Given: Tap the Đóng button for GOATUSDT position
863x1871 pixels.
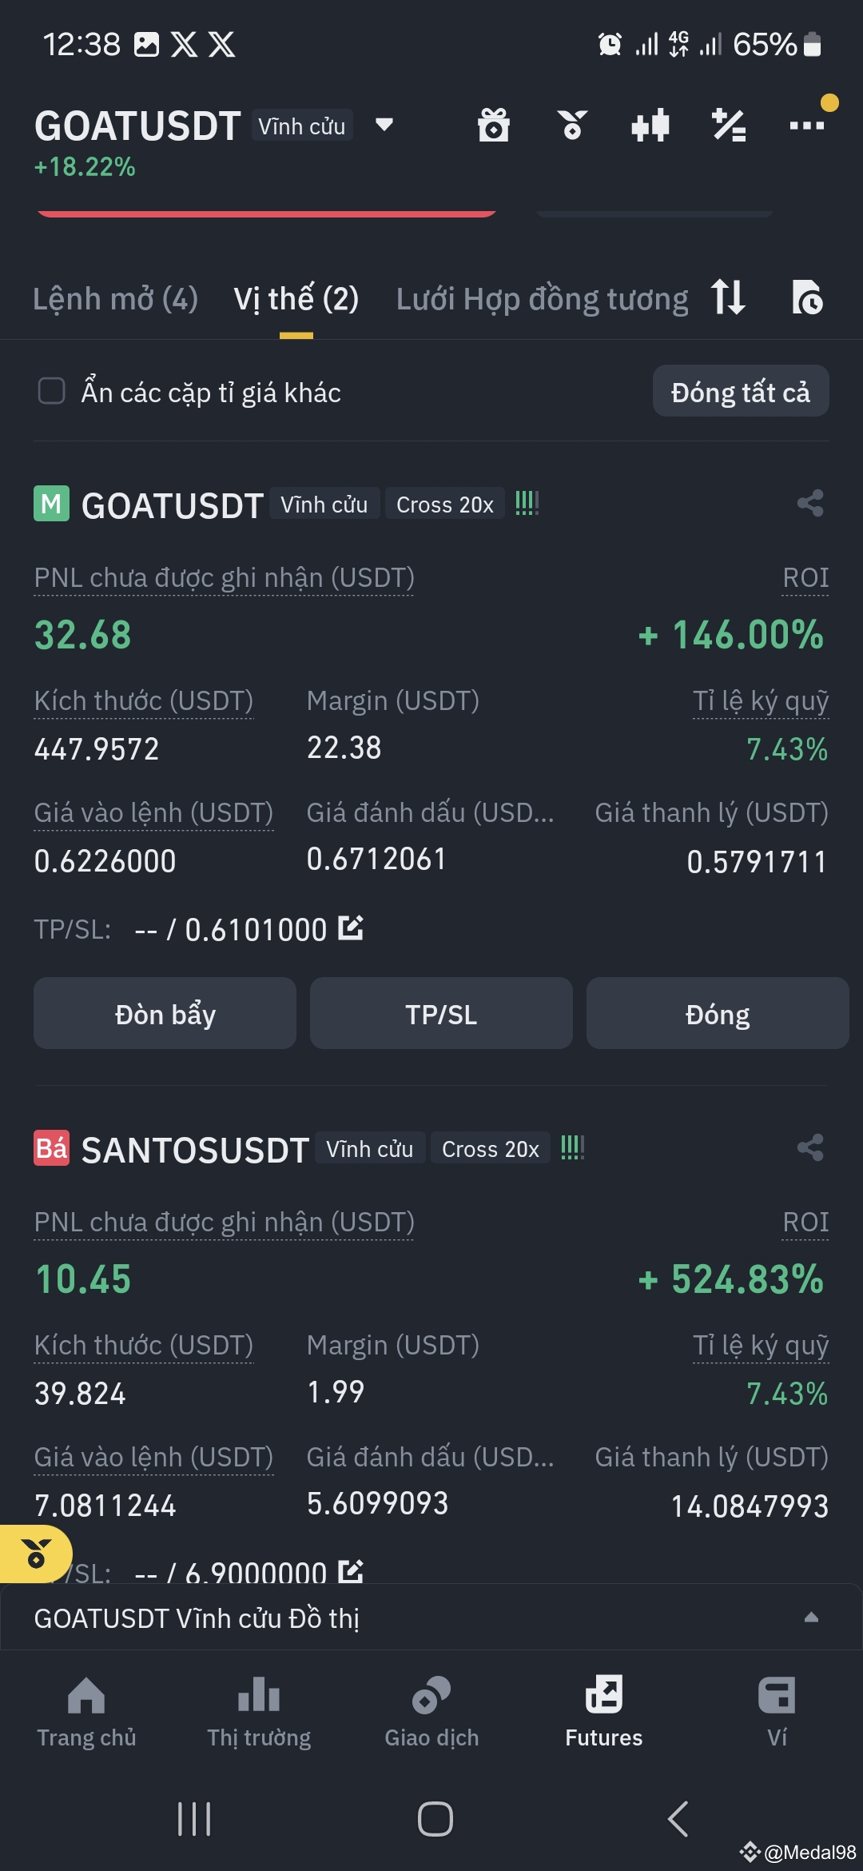Looking at the screenshot, I should [x=718, y=1013].
